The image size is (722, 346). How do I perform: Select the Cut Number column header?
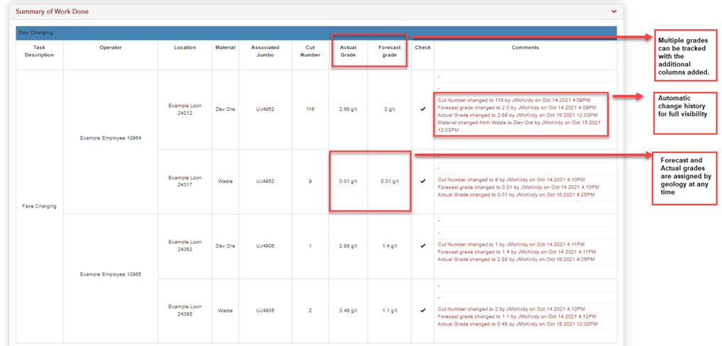click(x=310, y=51)
